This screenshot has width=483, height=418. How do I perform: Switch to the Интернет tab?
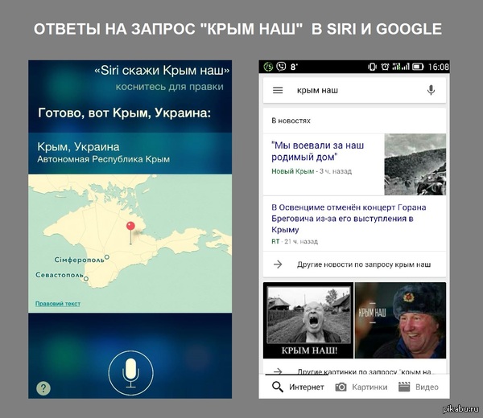(x=298, y=387)
